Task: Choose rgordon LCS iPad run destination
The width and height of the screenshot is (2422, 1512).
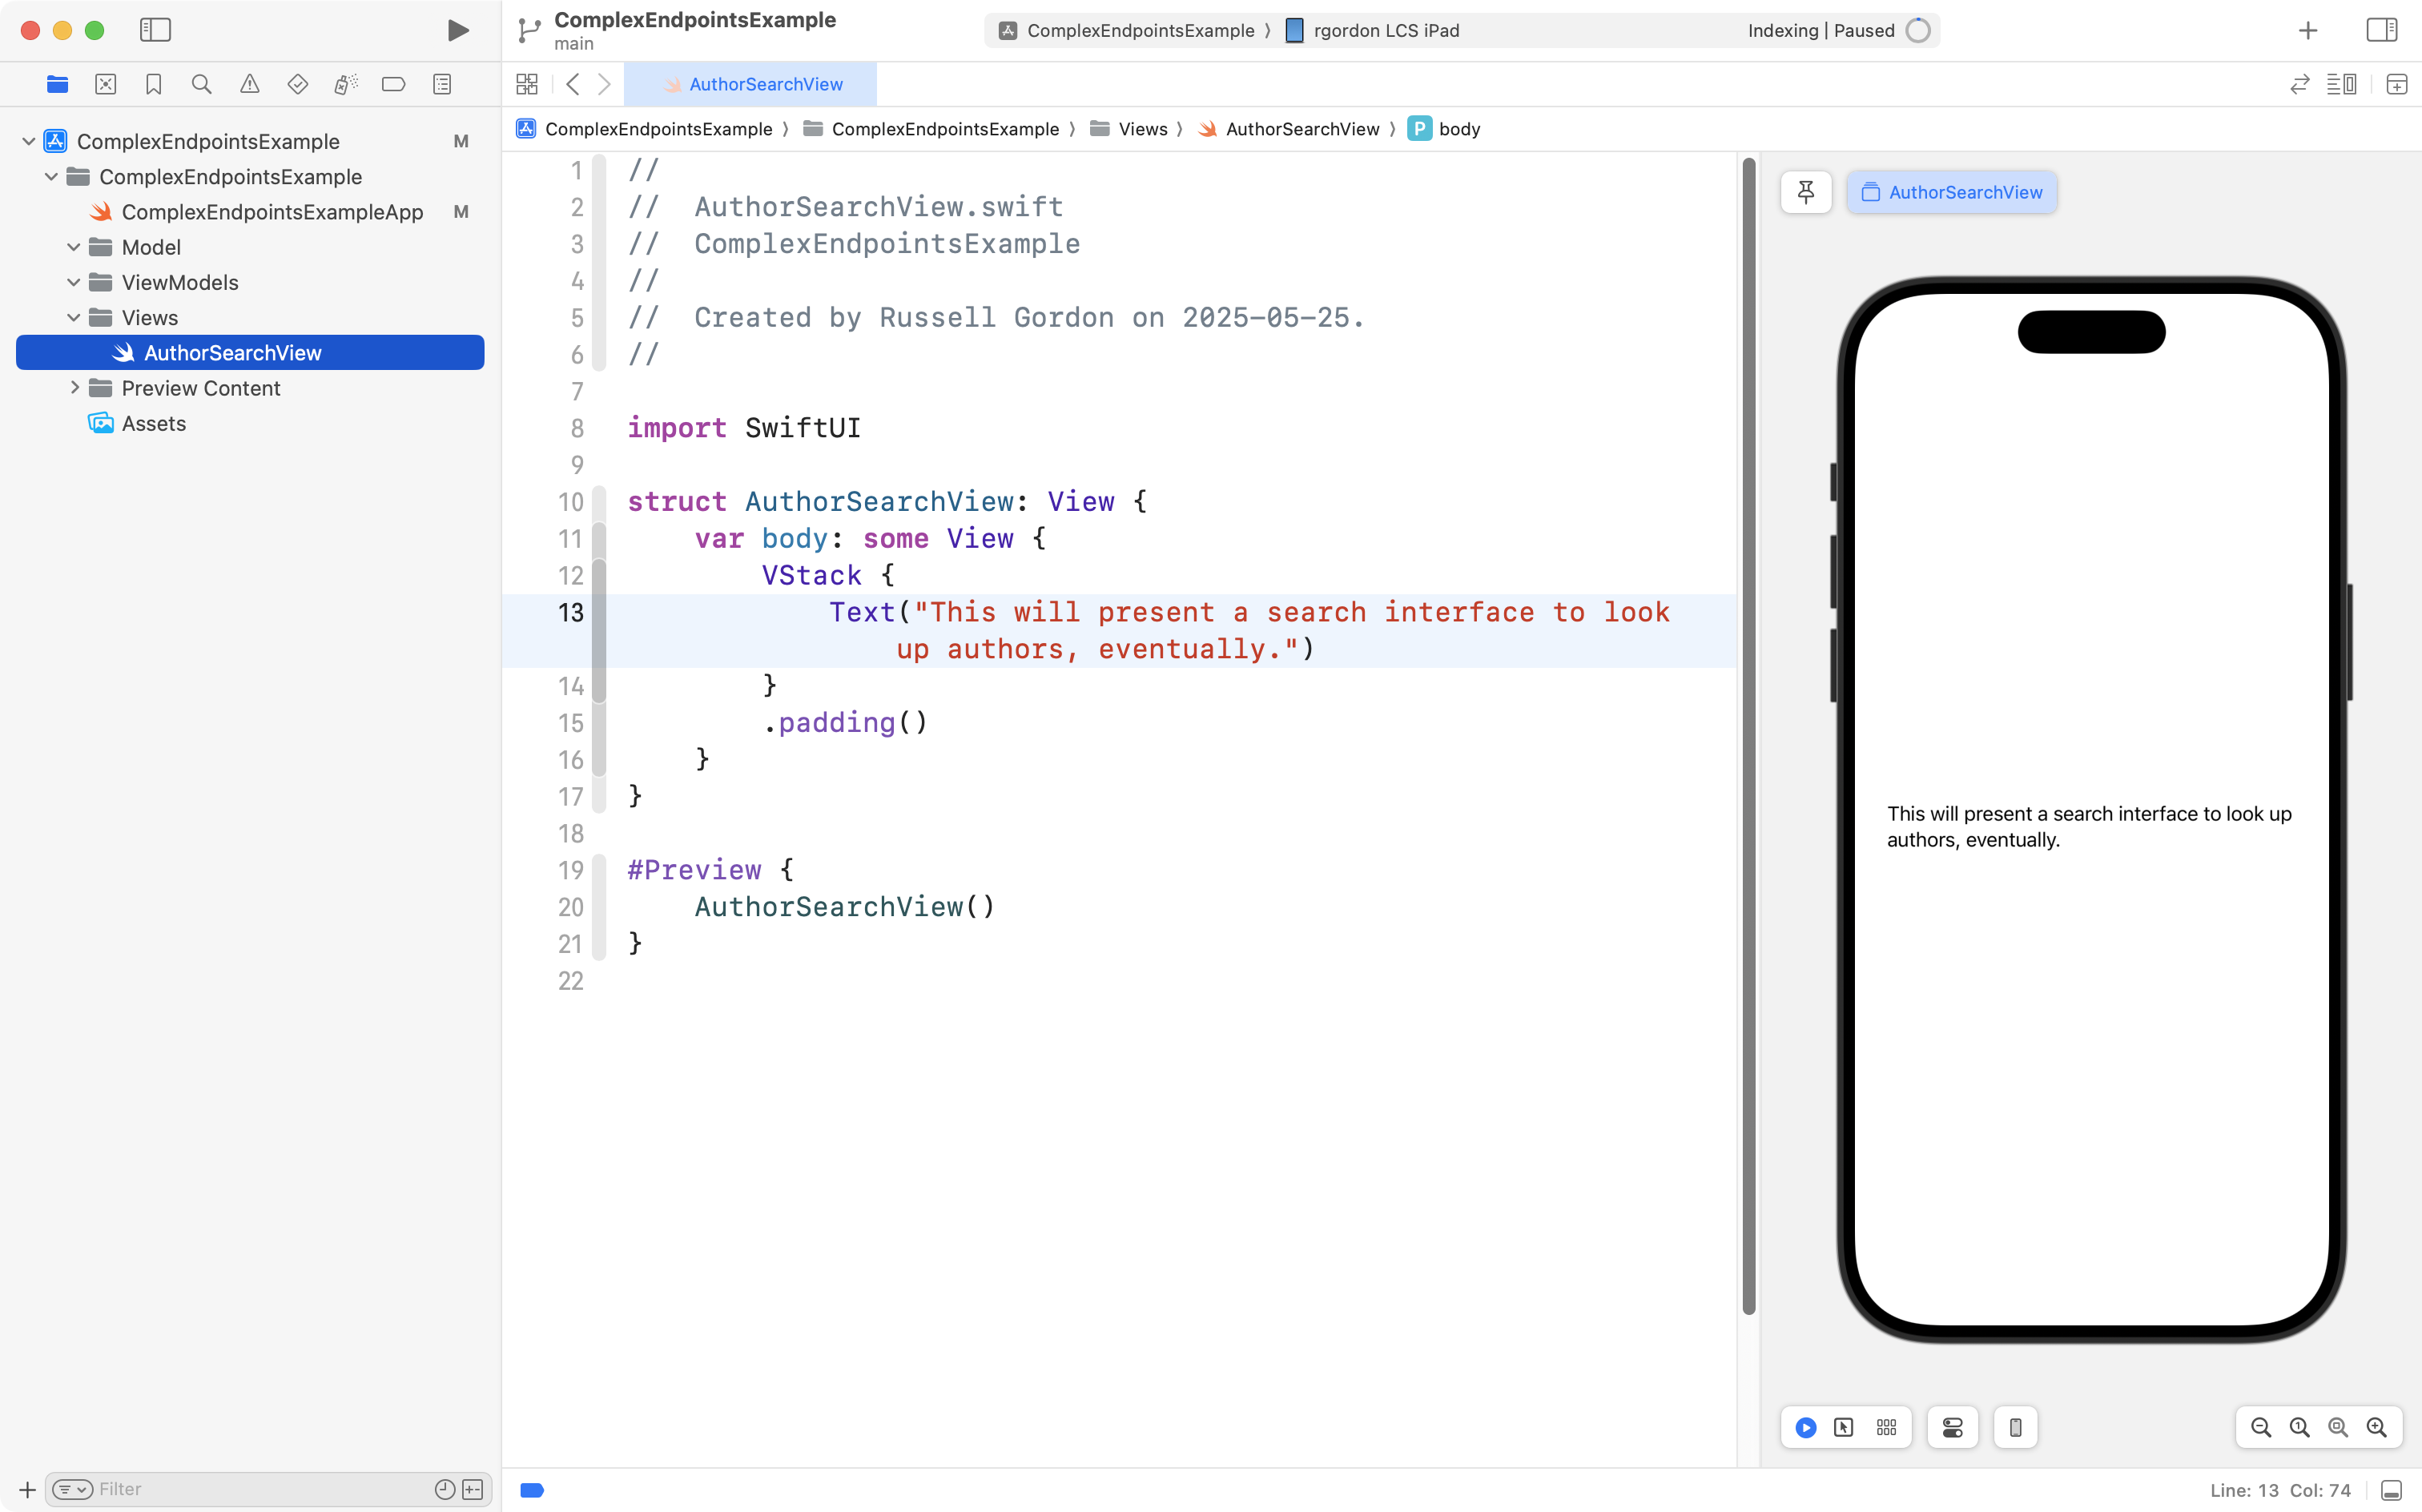Action: pyautogui.click(x=1385, y=30)
